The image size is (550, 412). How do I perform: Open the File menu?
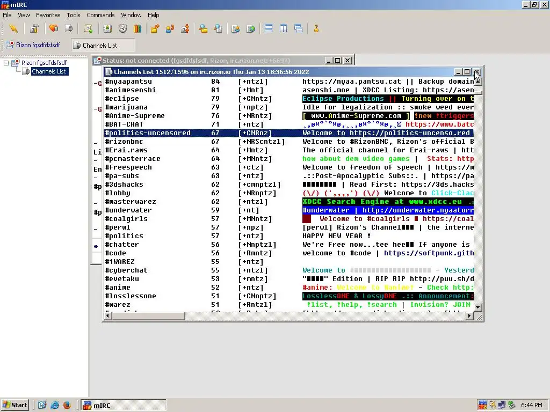coord(7,15)
